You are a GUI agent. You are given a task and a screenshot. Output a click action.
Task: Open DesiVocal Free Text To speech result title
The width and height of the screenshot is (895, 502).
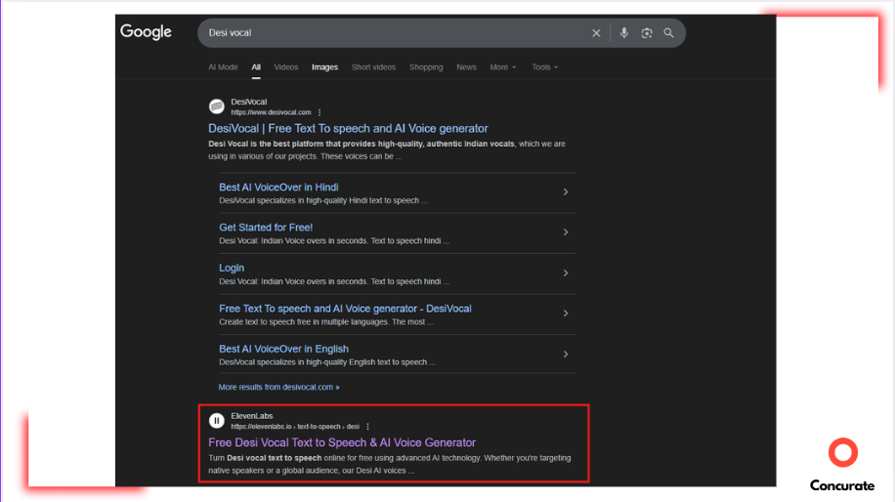[x=348, y=128]
